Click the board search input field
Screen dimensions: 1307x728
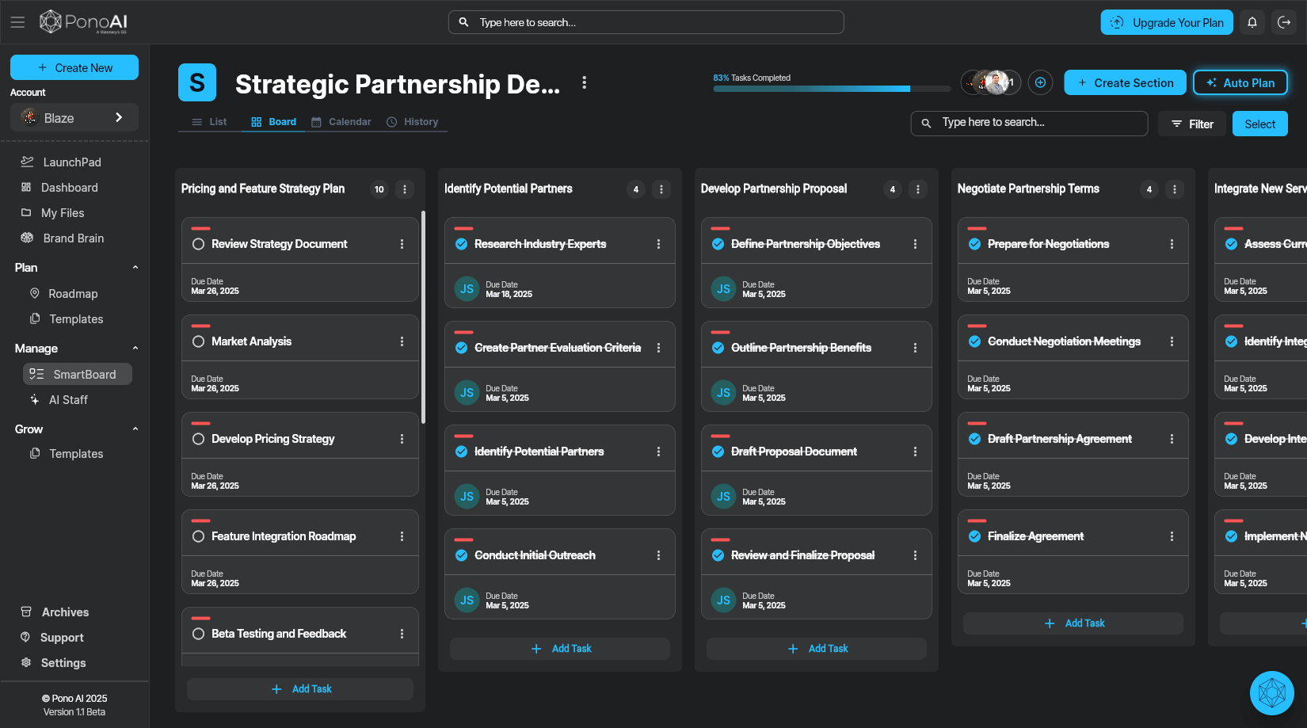point(1030,124)
